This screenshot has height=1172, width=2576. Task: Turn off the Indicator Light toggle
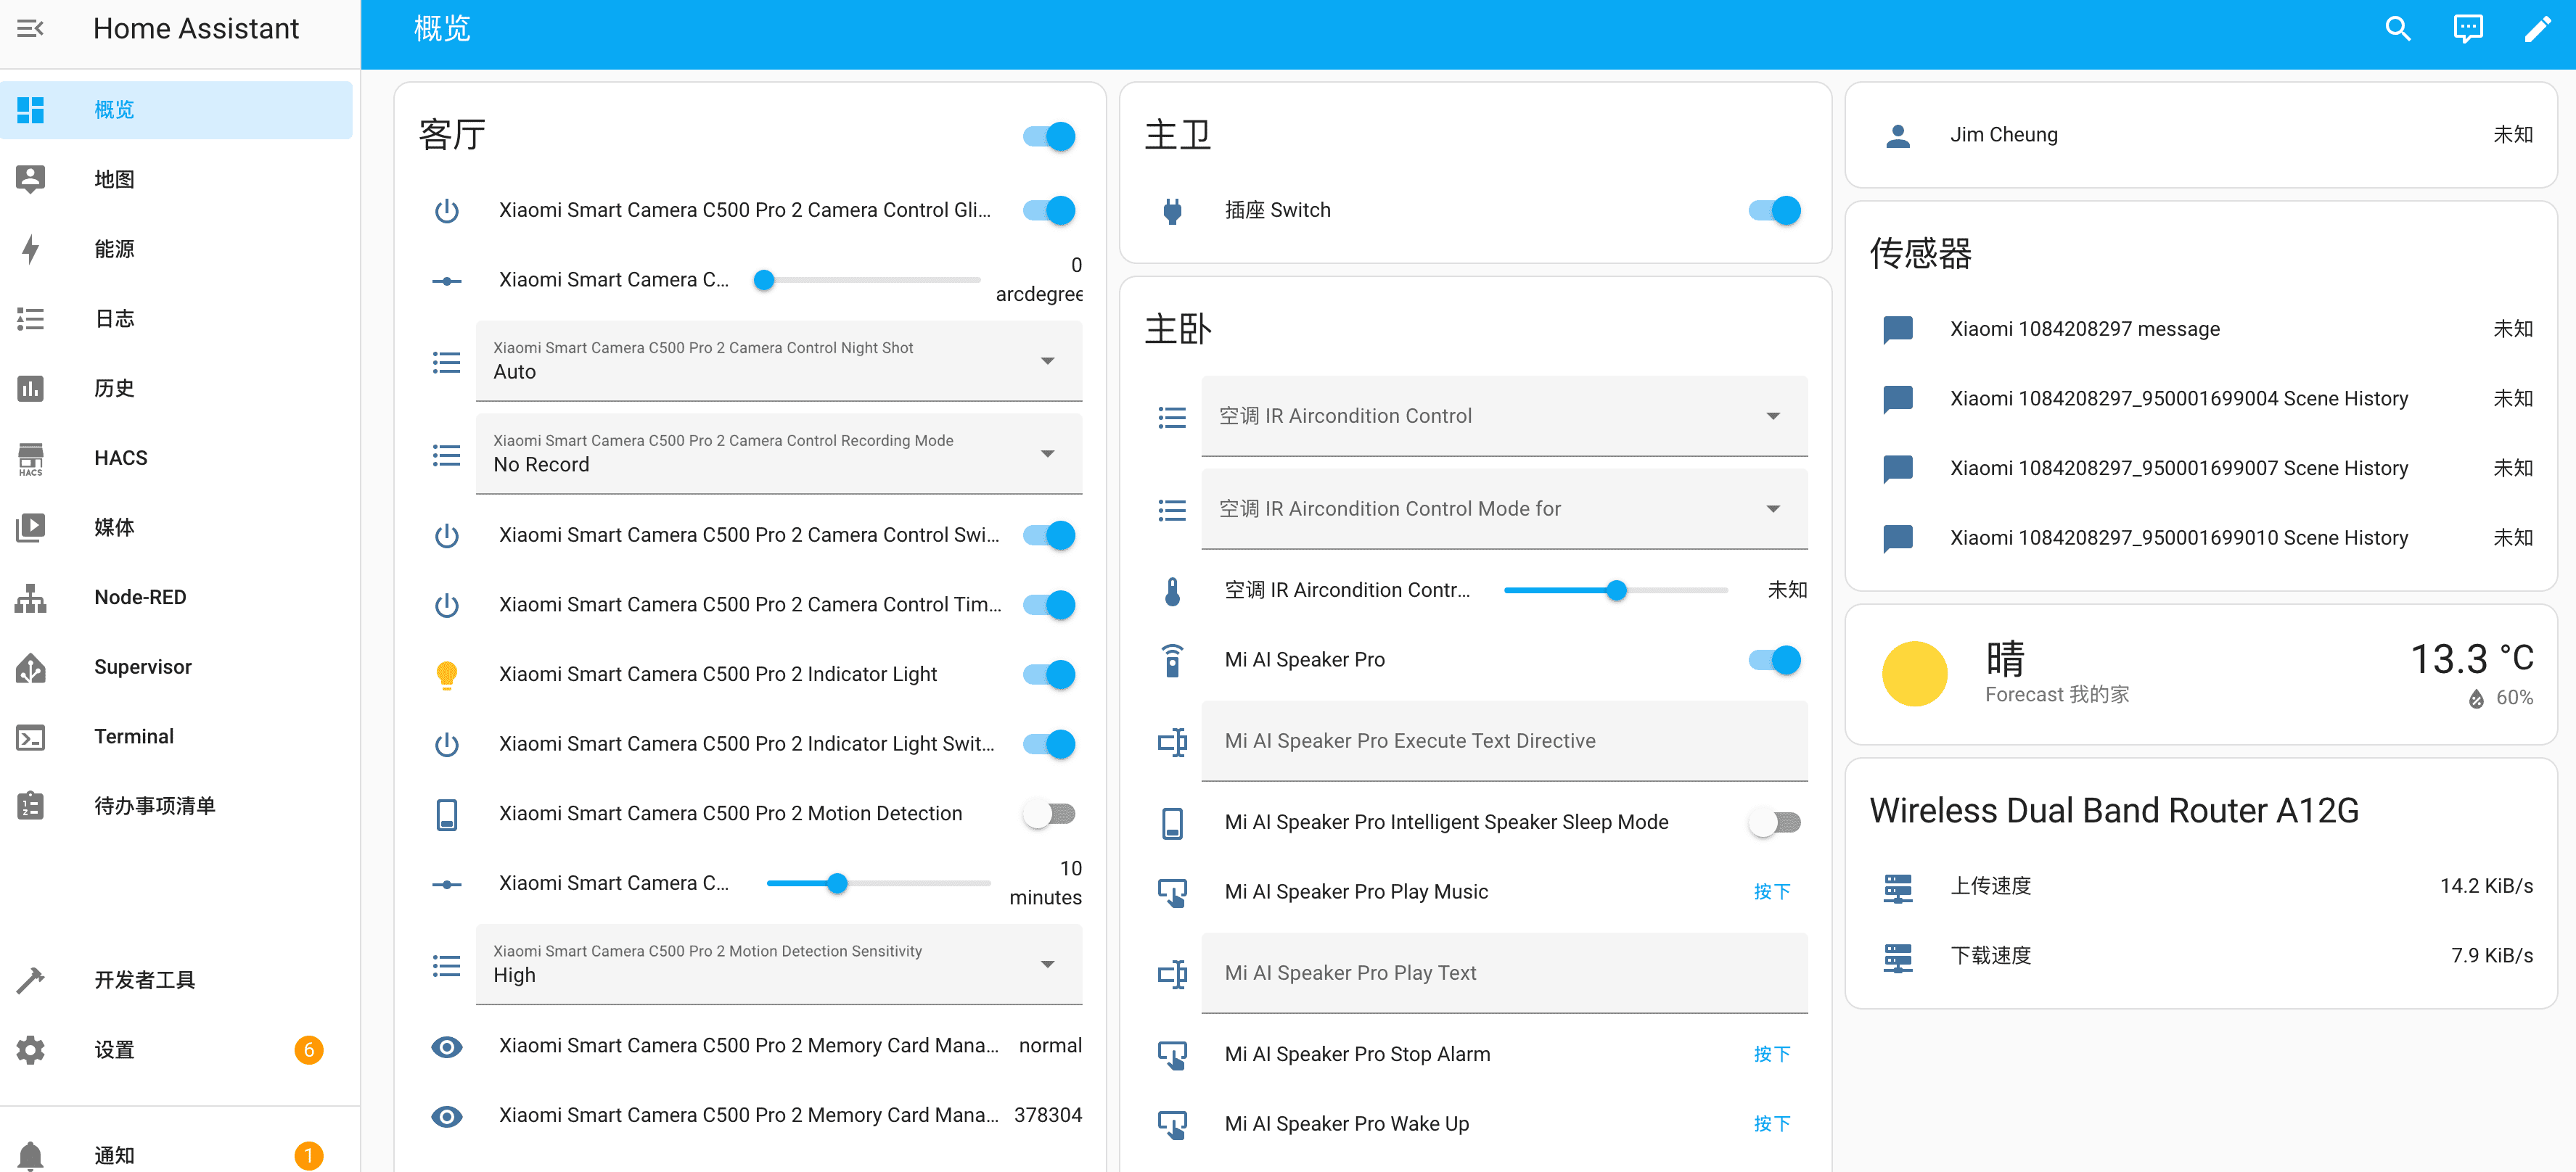[1049, 674]
